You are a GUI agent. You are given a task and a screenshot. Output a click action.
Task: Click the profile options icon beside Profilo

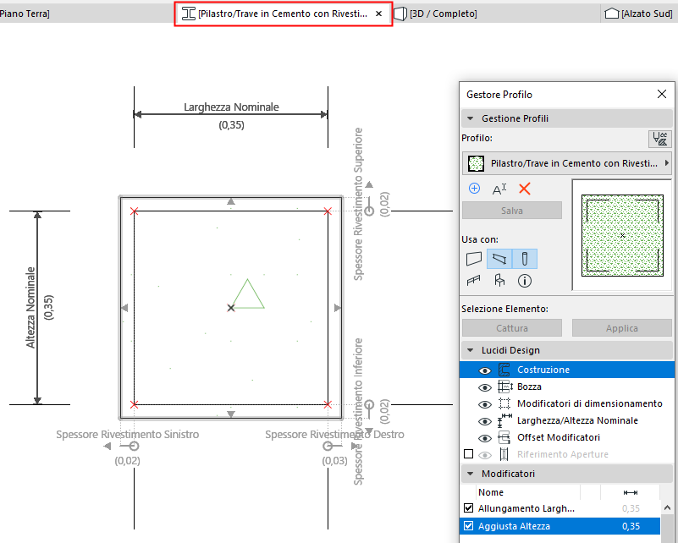(659, 139)
